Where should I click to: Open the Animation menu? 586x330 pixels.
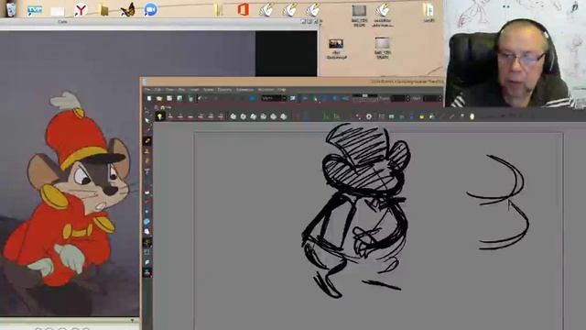(244, 90)
